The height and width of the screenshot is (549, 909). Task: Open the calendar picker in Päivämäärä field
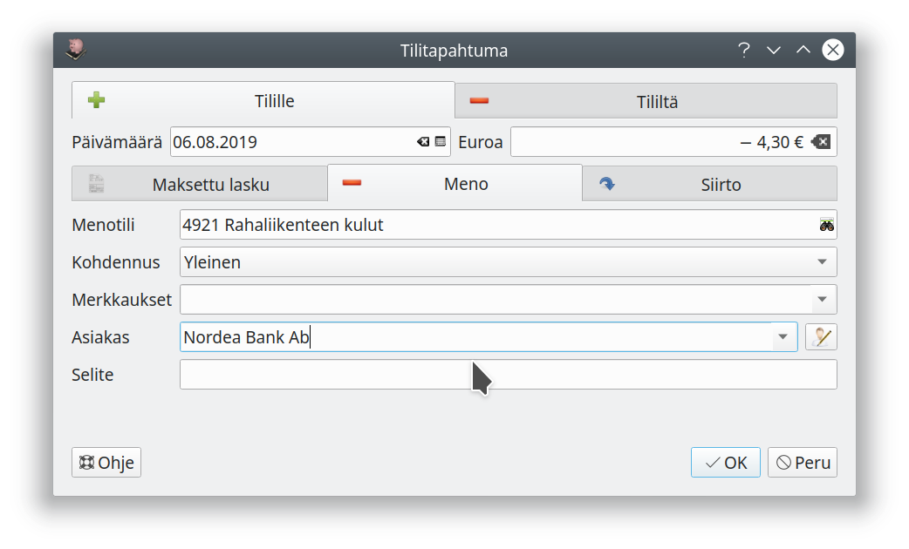(441, 142)
